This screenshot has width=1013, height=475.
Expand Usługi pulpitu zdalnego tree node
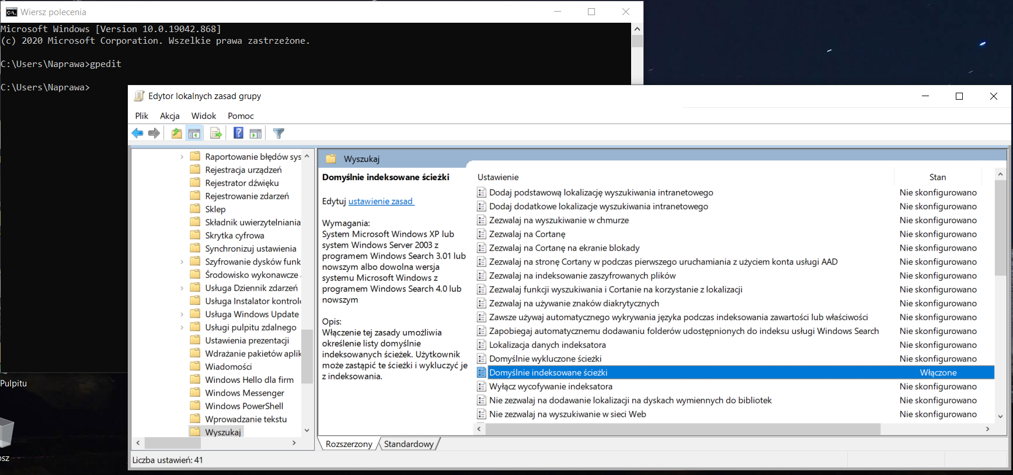coord(182,328)
